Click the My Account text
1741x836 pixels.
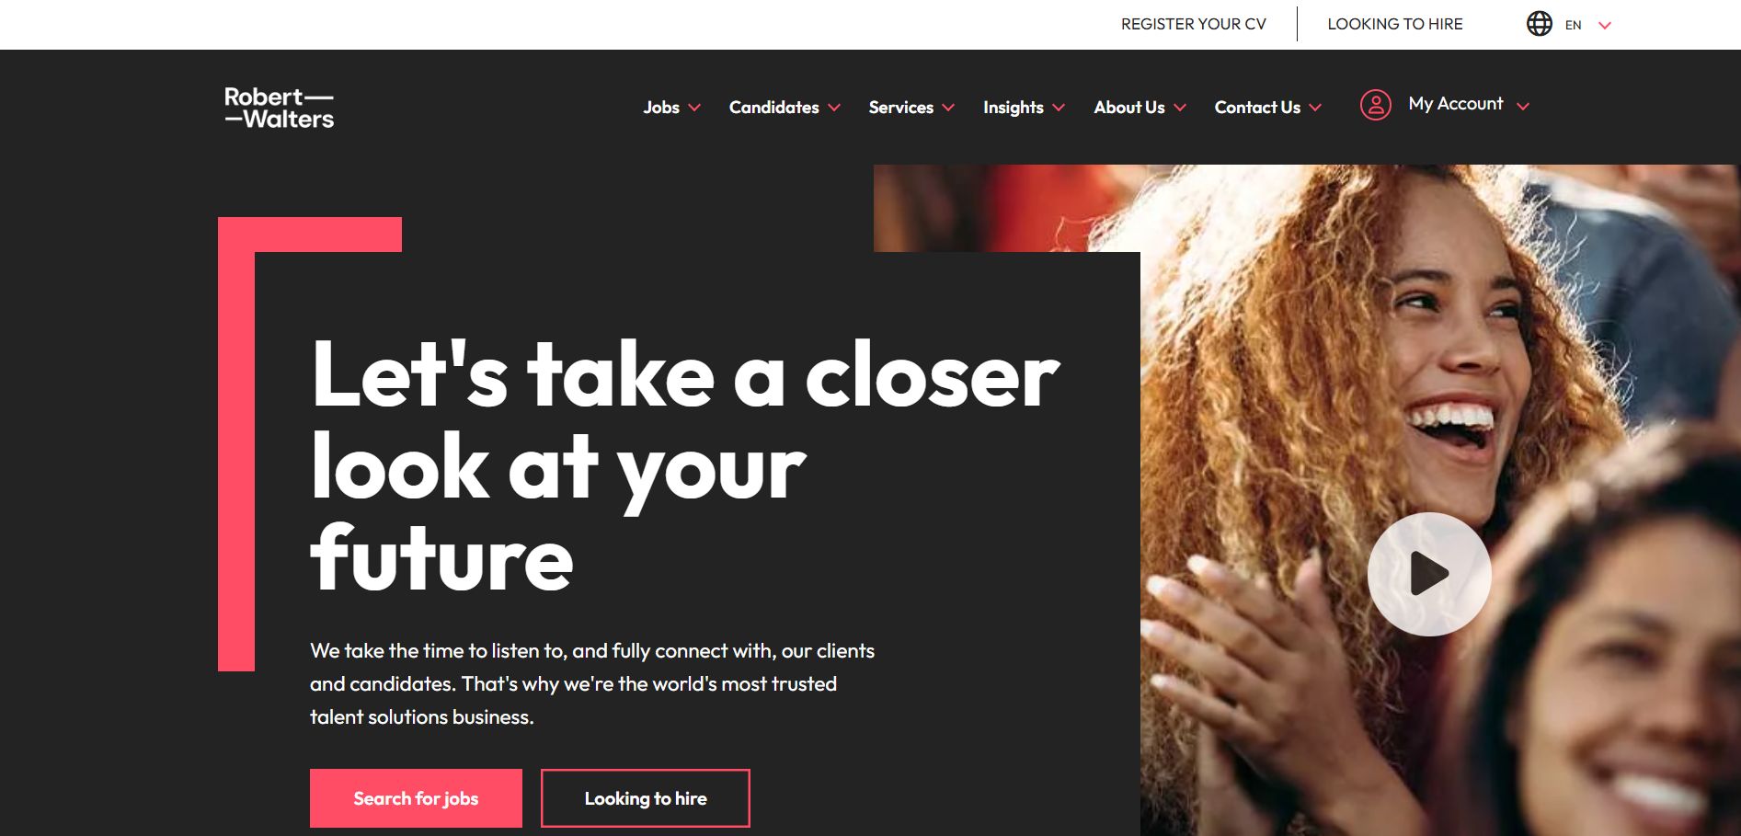1456,104
